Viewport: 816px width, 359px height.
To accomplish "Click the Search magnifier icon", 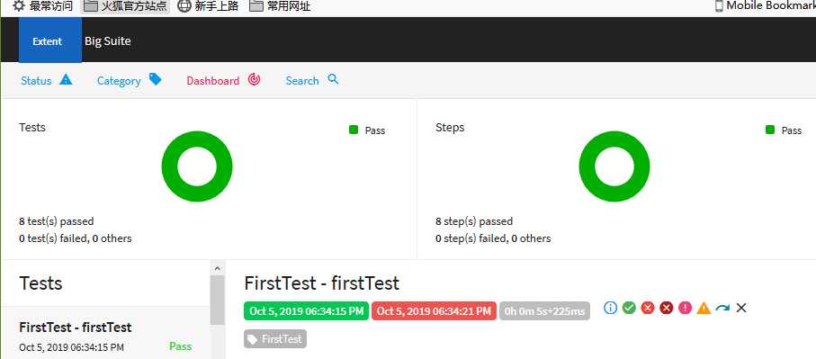I will click(333, 79).
